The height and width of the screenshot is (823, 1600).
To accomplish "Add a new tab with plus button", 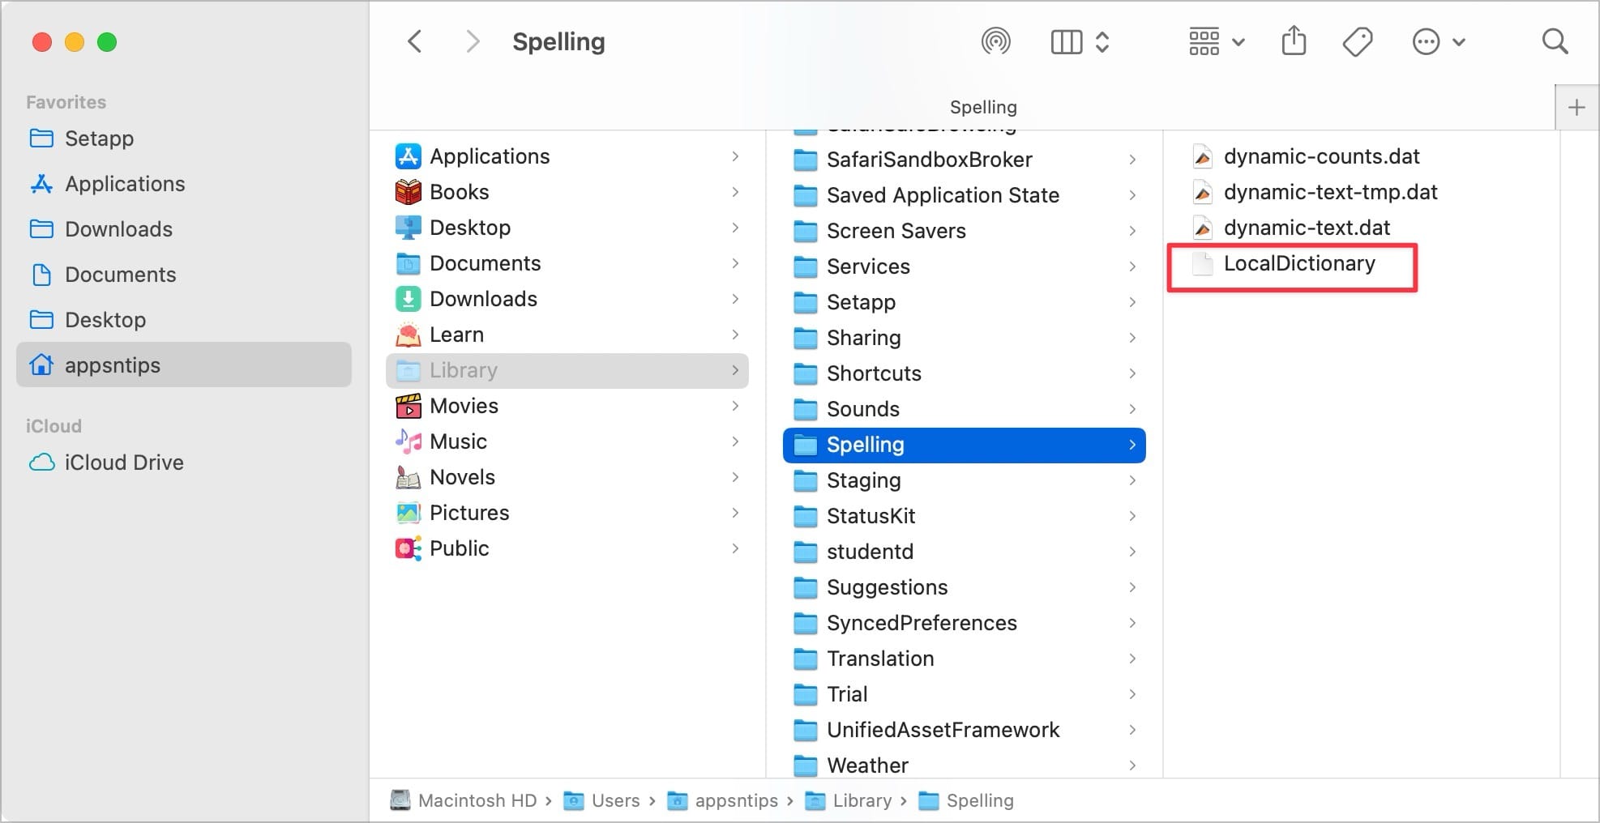I will pos(1576,107).
